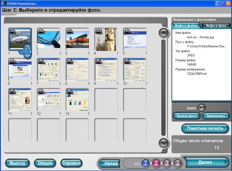Open Пакетная печать batch printing
Screen dimensions: 232x171
205,128
